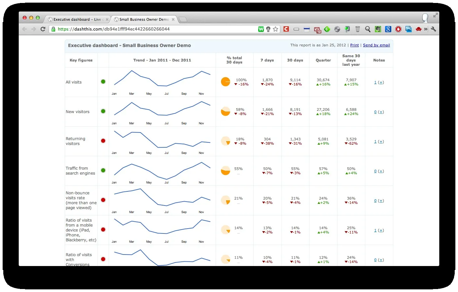Screen dimensions: 458x292
Task: Bookmark this page with the star icon
Action: coord(275,29)
